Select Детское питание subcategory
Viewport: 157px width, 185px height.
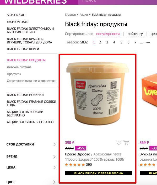click(x=19, y=67)
